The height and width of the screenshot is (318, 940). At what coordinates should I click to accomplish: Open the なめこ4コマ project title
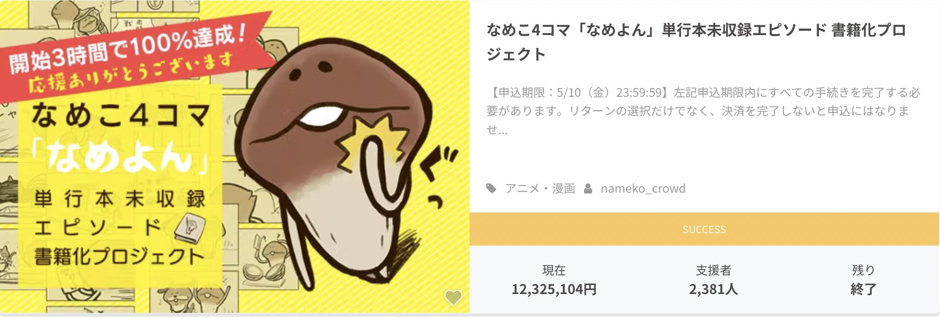point(696,42)
